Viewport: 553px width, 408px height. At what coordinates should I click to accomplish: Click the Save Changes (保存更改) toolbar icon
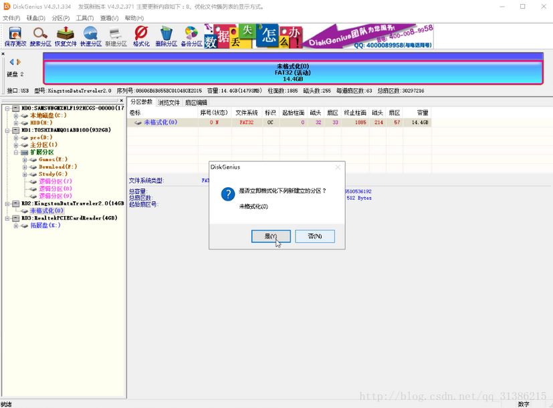point(15,36)
